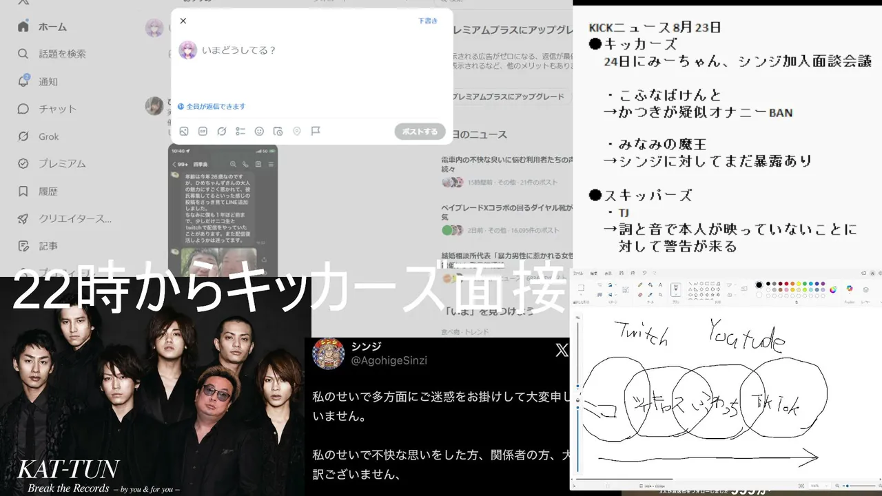The width and height of the screenshot is (882, 496).
Task: Open the LINE chat screenshot image
Action: (223, 210)
